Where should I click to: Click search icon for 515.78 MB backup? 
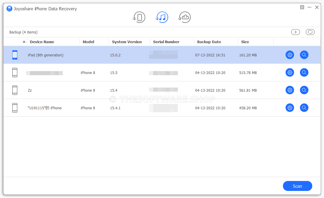click(x=304, y=72)
